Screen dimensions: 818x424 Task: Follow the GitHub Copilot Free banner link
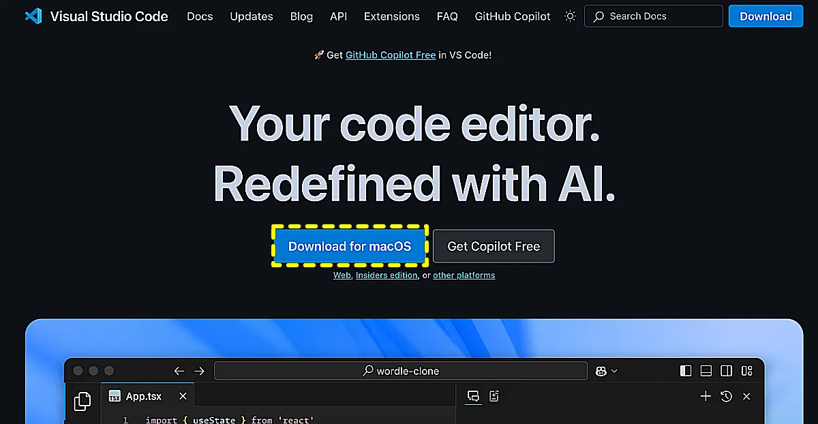[x=391, y=55]
